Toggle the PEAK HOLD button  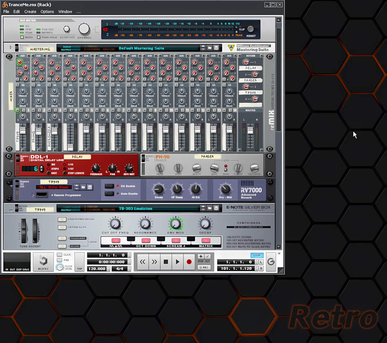coord(39,37)
